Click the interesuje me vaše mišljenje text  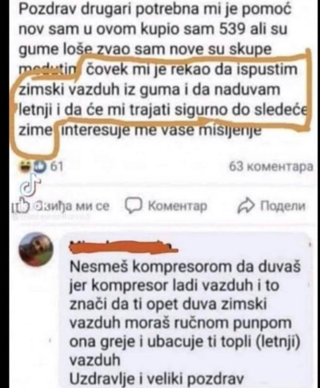[x=161, y=130]
